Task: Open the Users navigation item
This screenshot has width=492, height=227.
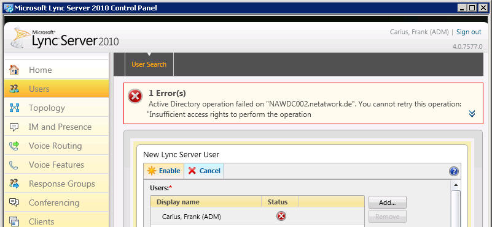Action: pyautogui.click(x=57, y=89)
